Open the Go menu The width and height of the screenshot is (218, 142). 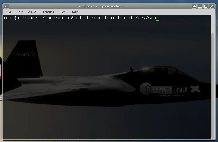point(63,12)
